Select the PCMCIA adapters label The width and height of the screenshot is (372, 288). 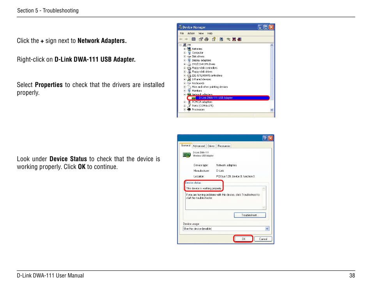pos(202,102)
